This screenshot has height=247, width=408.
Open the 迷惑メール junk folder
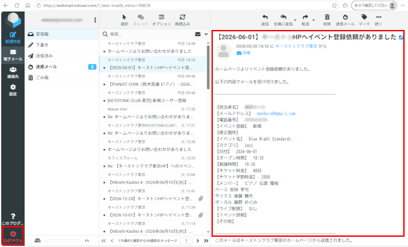(62, 67)
